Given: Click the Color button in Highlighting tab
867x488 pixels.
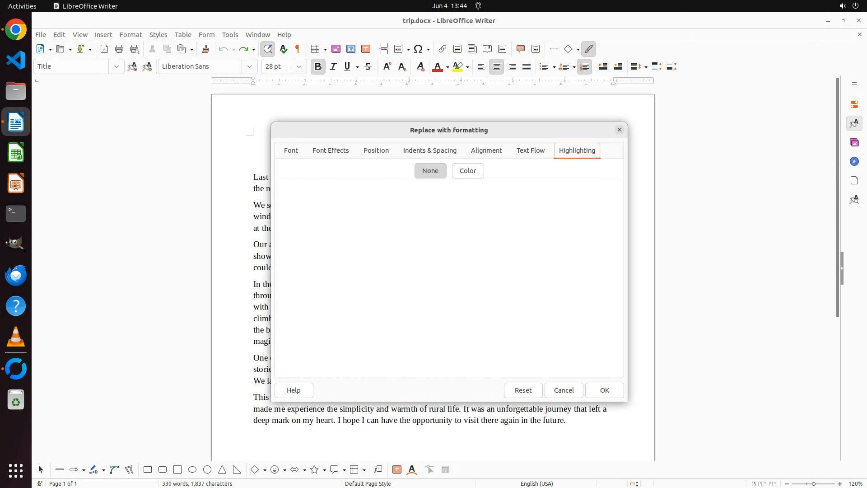Looking at the screenshot, I should coord(468,171).
